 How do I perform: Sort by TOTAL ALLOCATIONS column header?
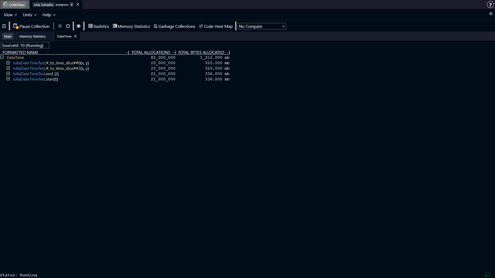[151, 52]
